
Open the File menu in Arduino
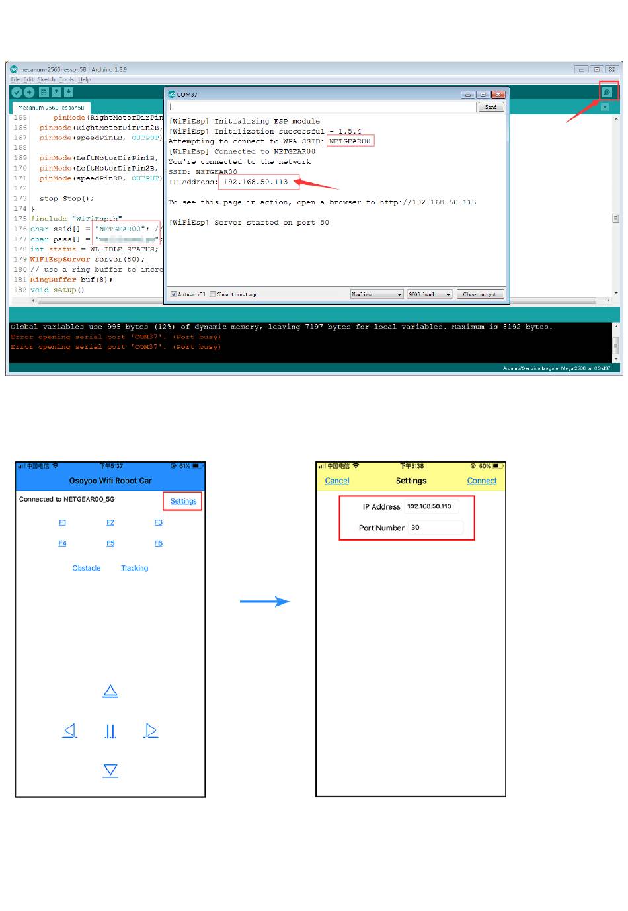15,79
